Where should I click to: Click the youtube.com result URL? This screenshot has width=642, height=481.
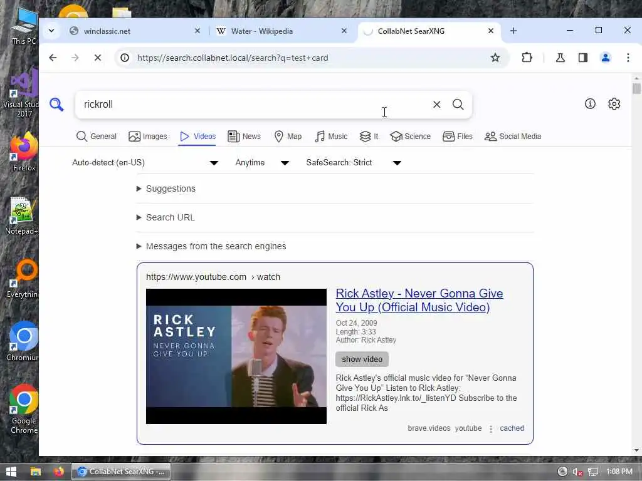213,277
